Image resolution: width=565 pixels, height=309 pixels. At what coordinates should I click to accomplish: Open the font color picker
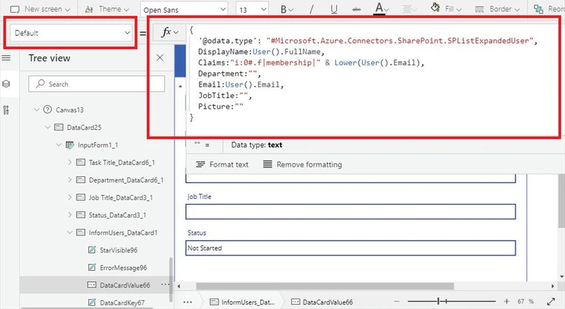click(380, 9)
